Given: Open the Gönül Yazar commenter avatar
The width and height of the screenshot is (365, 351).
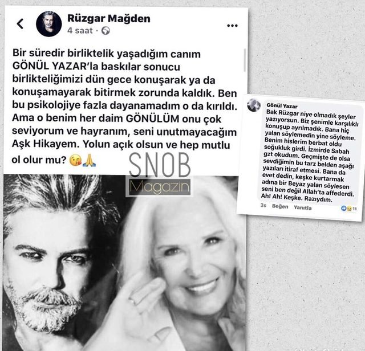Looking at the screenshot, I should [x=254, y=105].
